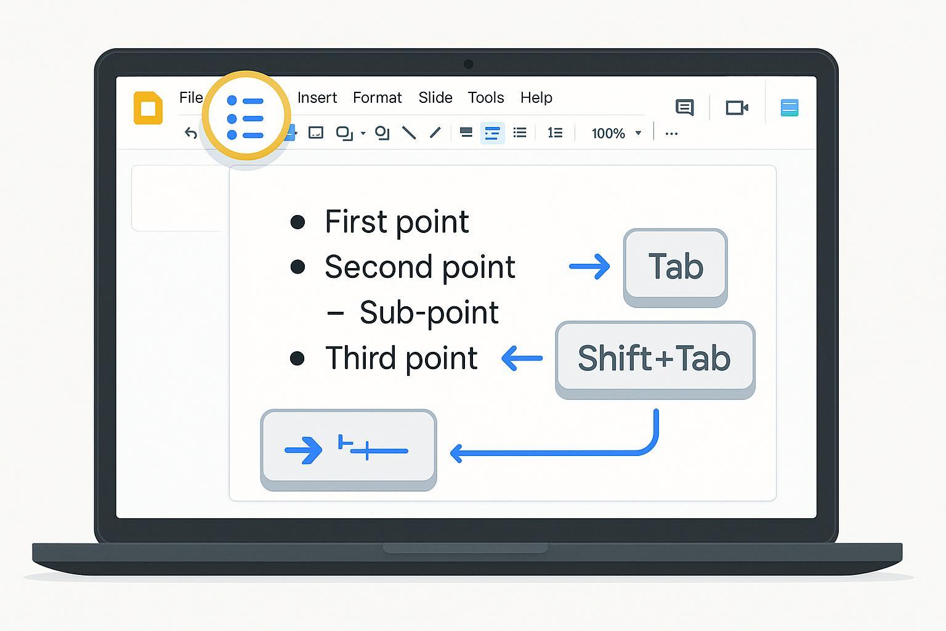Click the undo arrow
This screenshot has width=946, height=631.
point(191,133)
